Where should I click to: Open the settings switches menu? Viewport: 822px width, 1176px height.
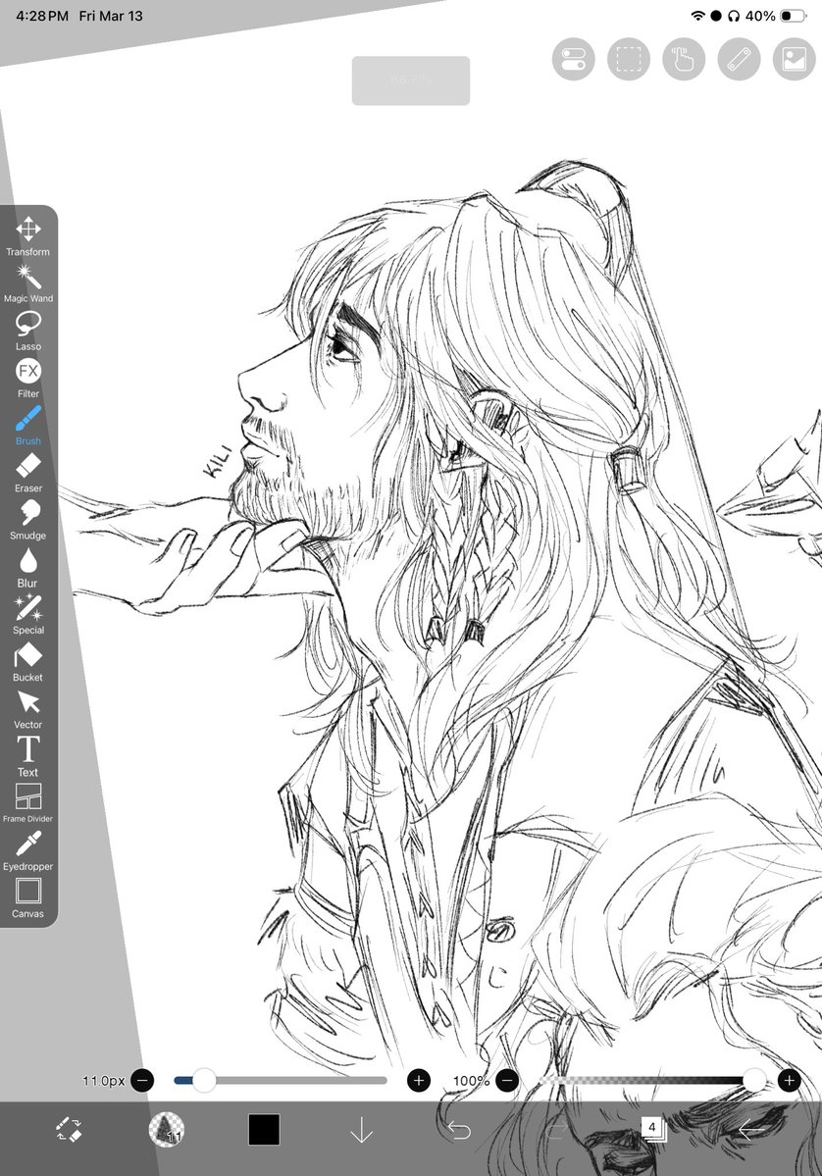click(x=573, y=59)
